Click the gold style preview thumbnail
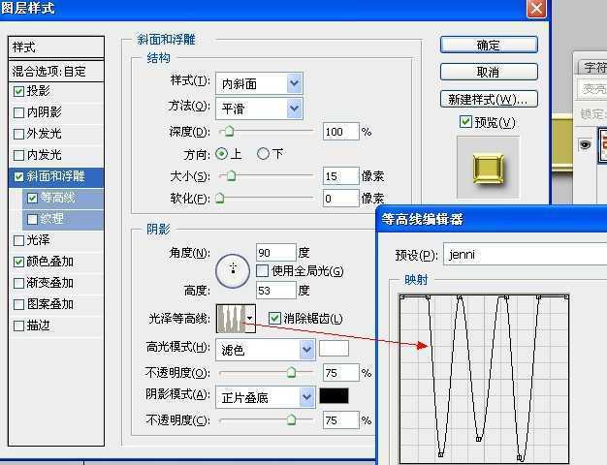This screenshot has height=465, width=607. [488, 169]
